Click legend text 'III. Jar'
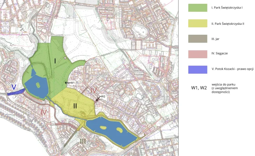The image size is (255, 156). 215,39
